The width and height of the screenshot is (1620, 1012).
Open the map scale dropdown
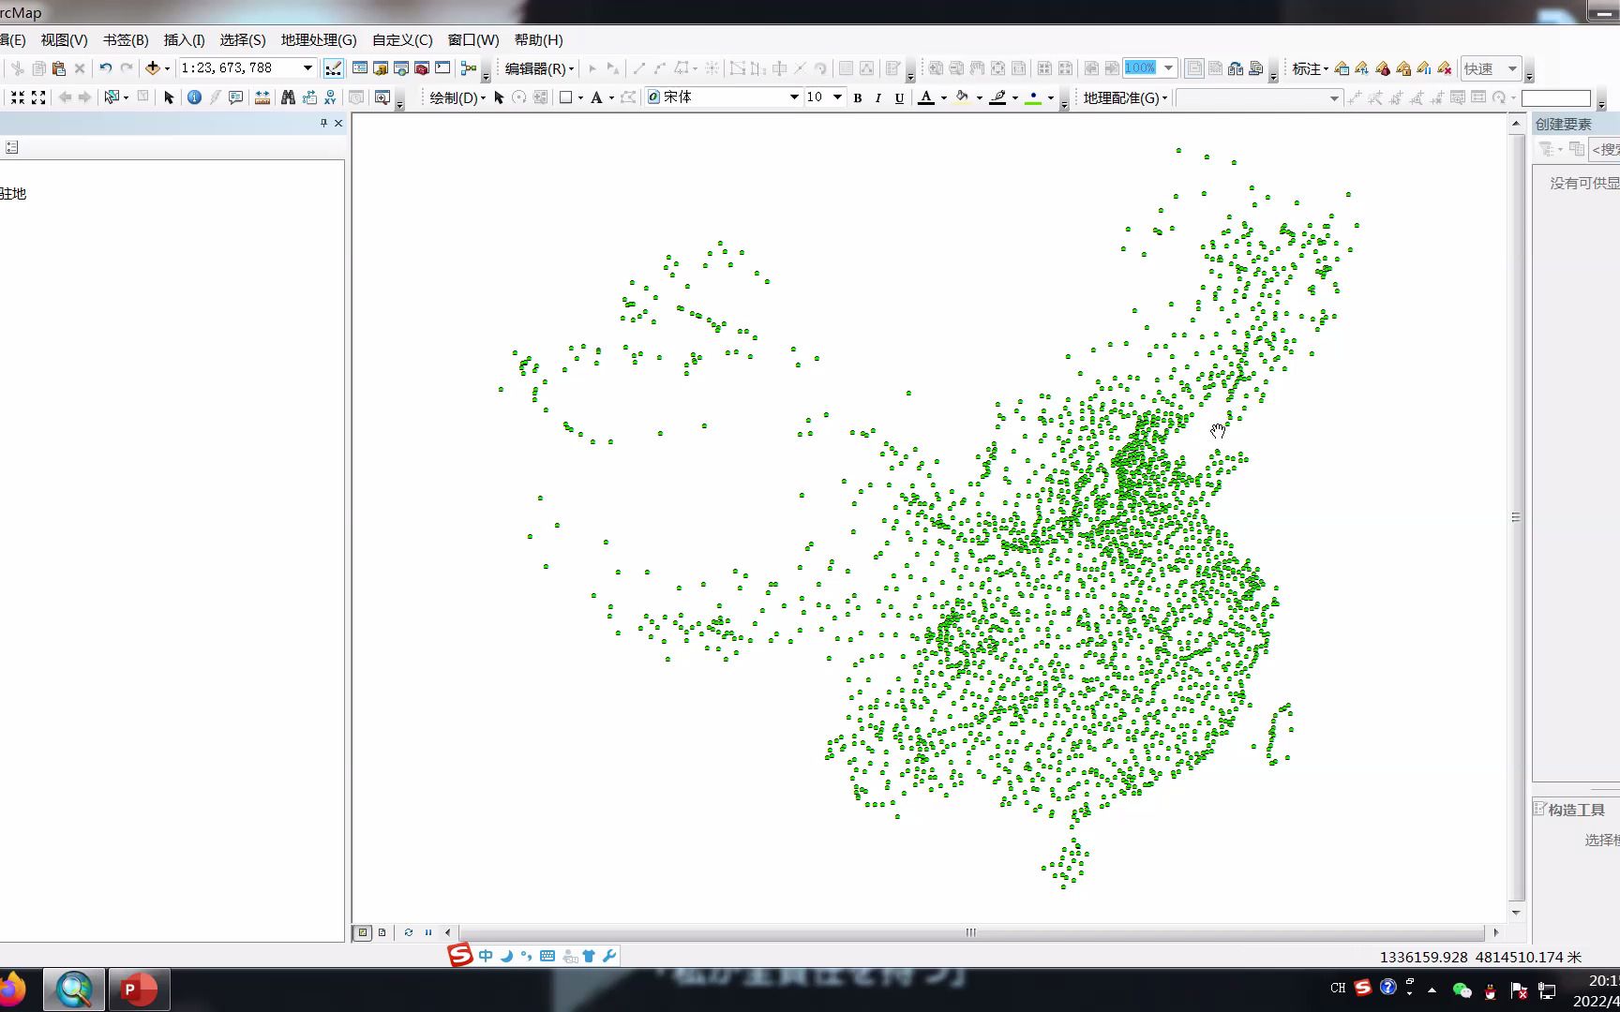coord(309,67)
